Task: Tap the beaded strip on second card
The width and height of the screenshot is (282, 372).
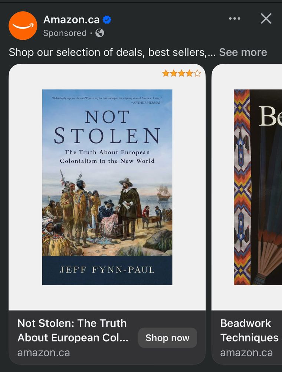Action: pos(242,187)
